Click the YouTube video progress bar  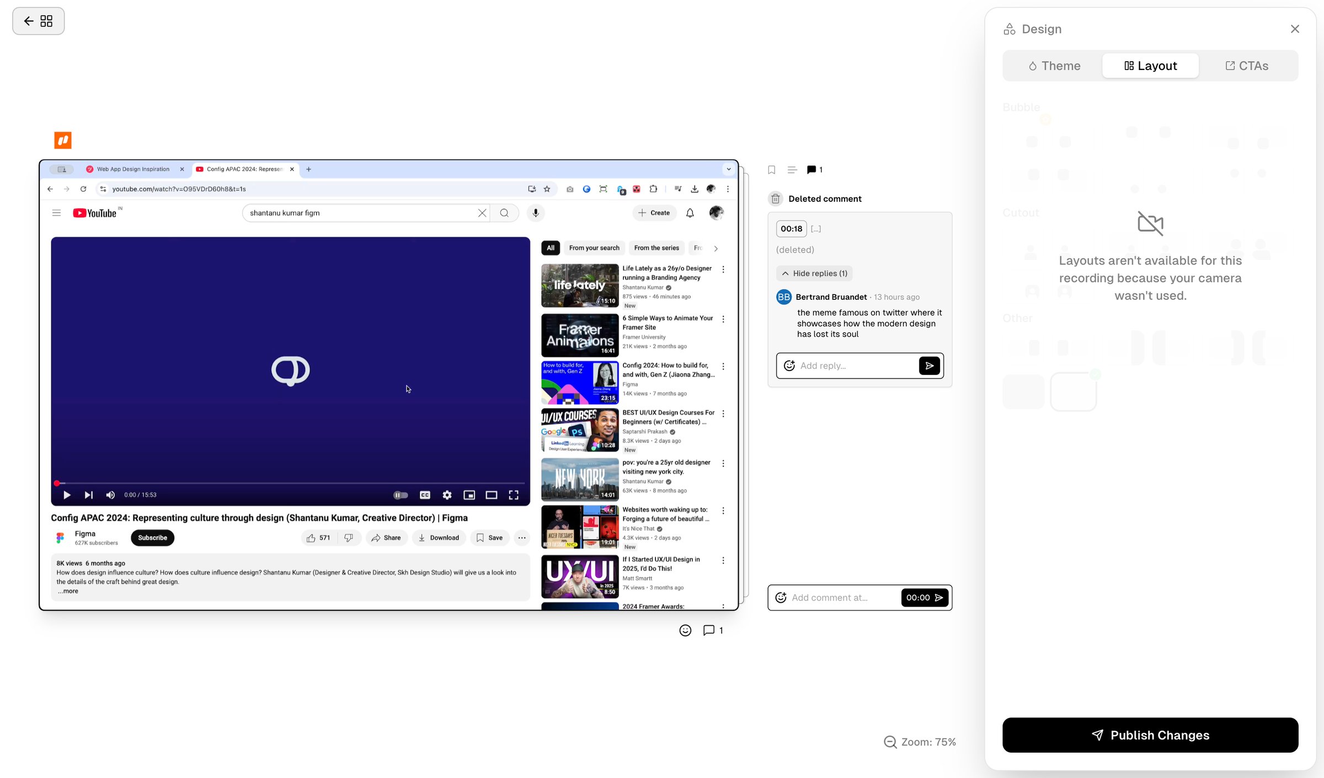(x=290, y=484)
